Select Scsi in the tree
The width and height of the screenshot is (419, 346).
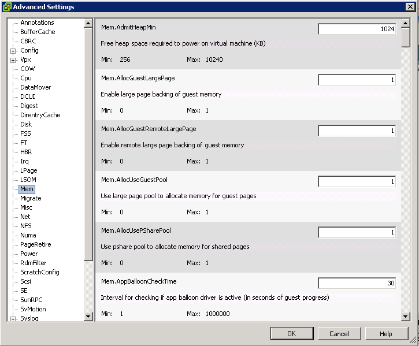point(25,282)
